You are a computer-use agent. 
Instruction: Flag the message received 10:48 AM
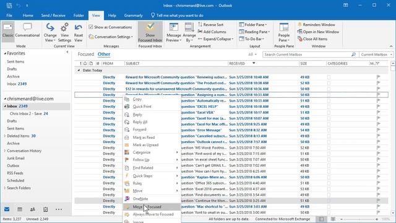point(378,77)
